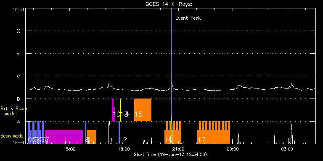
Task: Click the Event Peak text label
Action: click(x=188, y=18)
